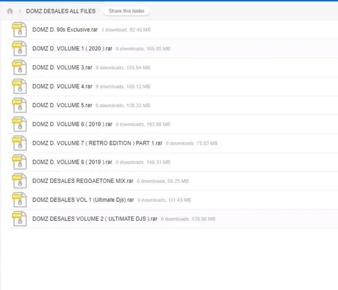Open DOMZ D. VOLUME 7 RETRO EDITION PART 1.rar
This screenshot has height=290, width=338.
click(x=97, y=143)
